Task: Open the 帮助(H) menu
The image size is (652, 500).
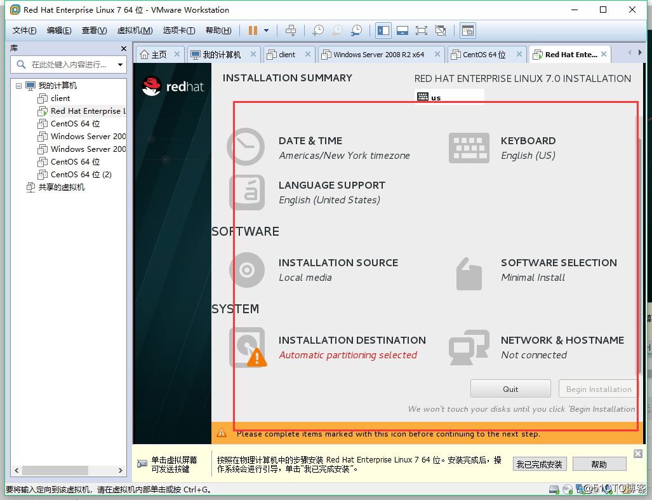Action: 218,30
